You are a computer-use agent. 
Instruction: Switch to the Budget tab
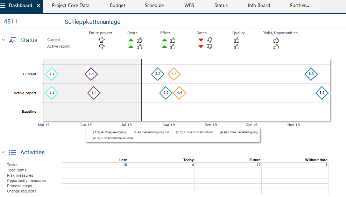click(117, 6)
